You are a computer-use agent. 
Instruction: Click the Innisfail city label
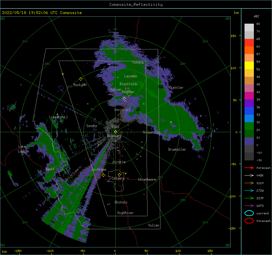[122, 110]
